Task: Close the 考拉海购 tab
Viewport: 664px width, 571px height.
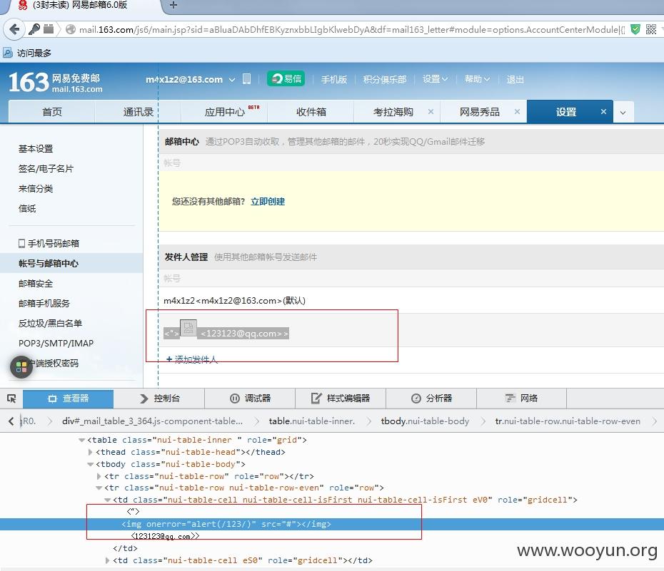Action: pyautogui.click(x=431, y=112)
